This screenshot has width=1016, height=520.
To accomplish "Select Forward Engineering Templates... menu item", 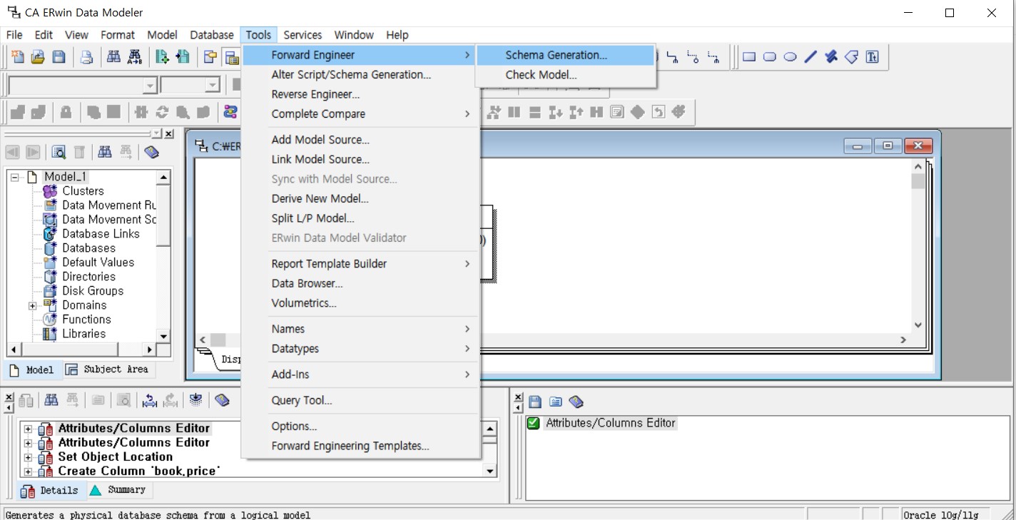I will [x=360, y=446].
